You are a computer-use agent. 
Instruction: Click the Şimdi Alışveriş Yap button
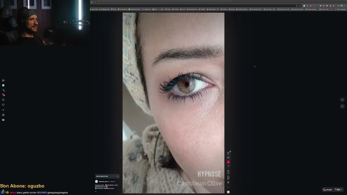pos(107,176)
